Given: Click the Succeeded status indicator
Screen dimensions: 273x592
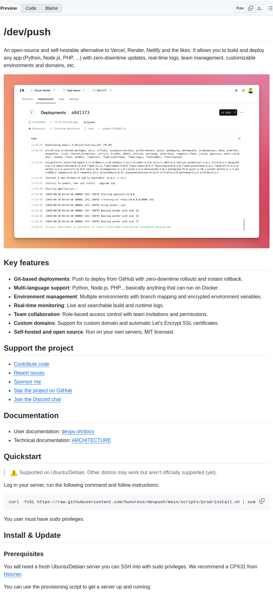Looking at the screenshot, I should (37, 122).
